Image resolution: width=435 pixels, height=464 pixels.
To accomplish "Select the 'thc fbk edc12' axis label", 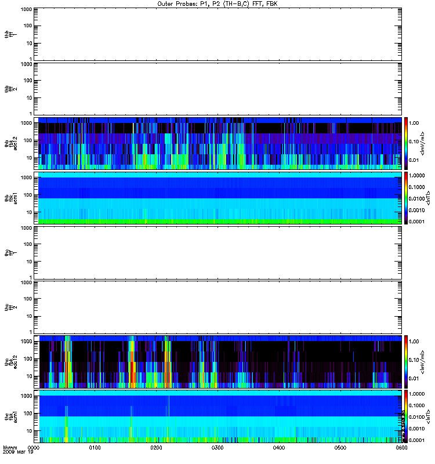I will coord(10,362).
